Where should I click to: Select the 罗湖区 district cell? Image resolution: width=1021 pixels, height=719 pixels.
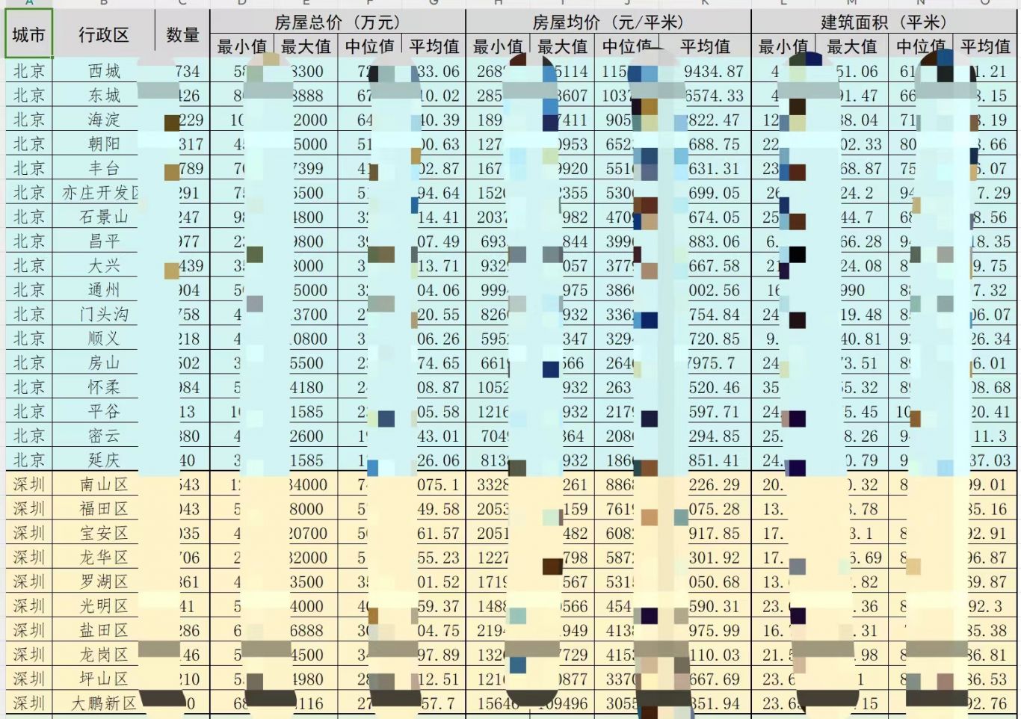104,581
